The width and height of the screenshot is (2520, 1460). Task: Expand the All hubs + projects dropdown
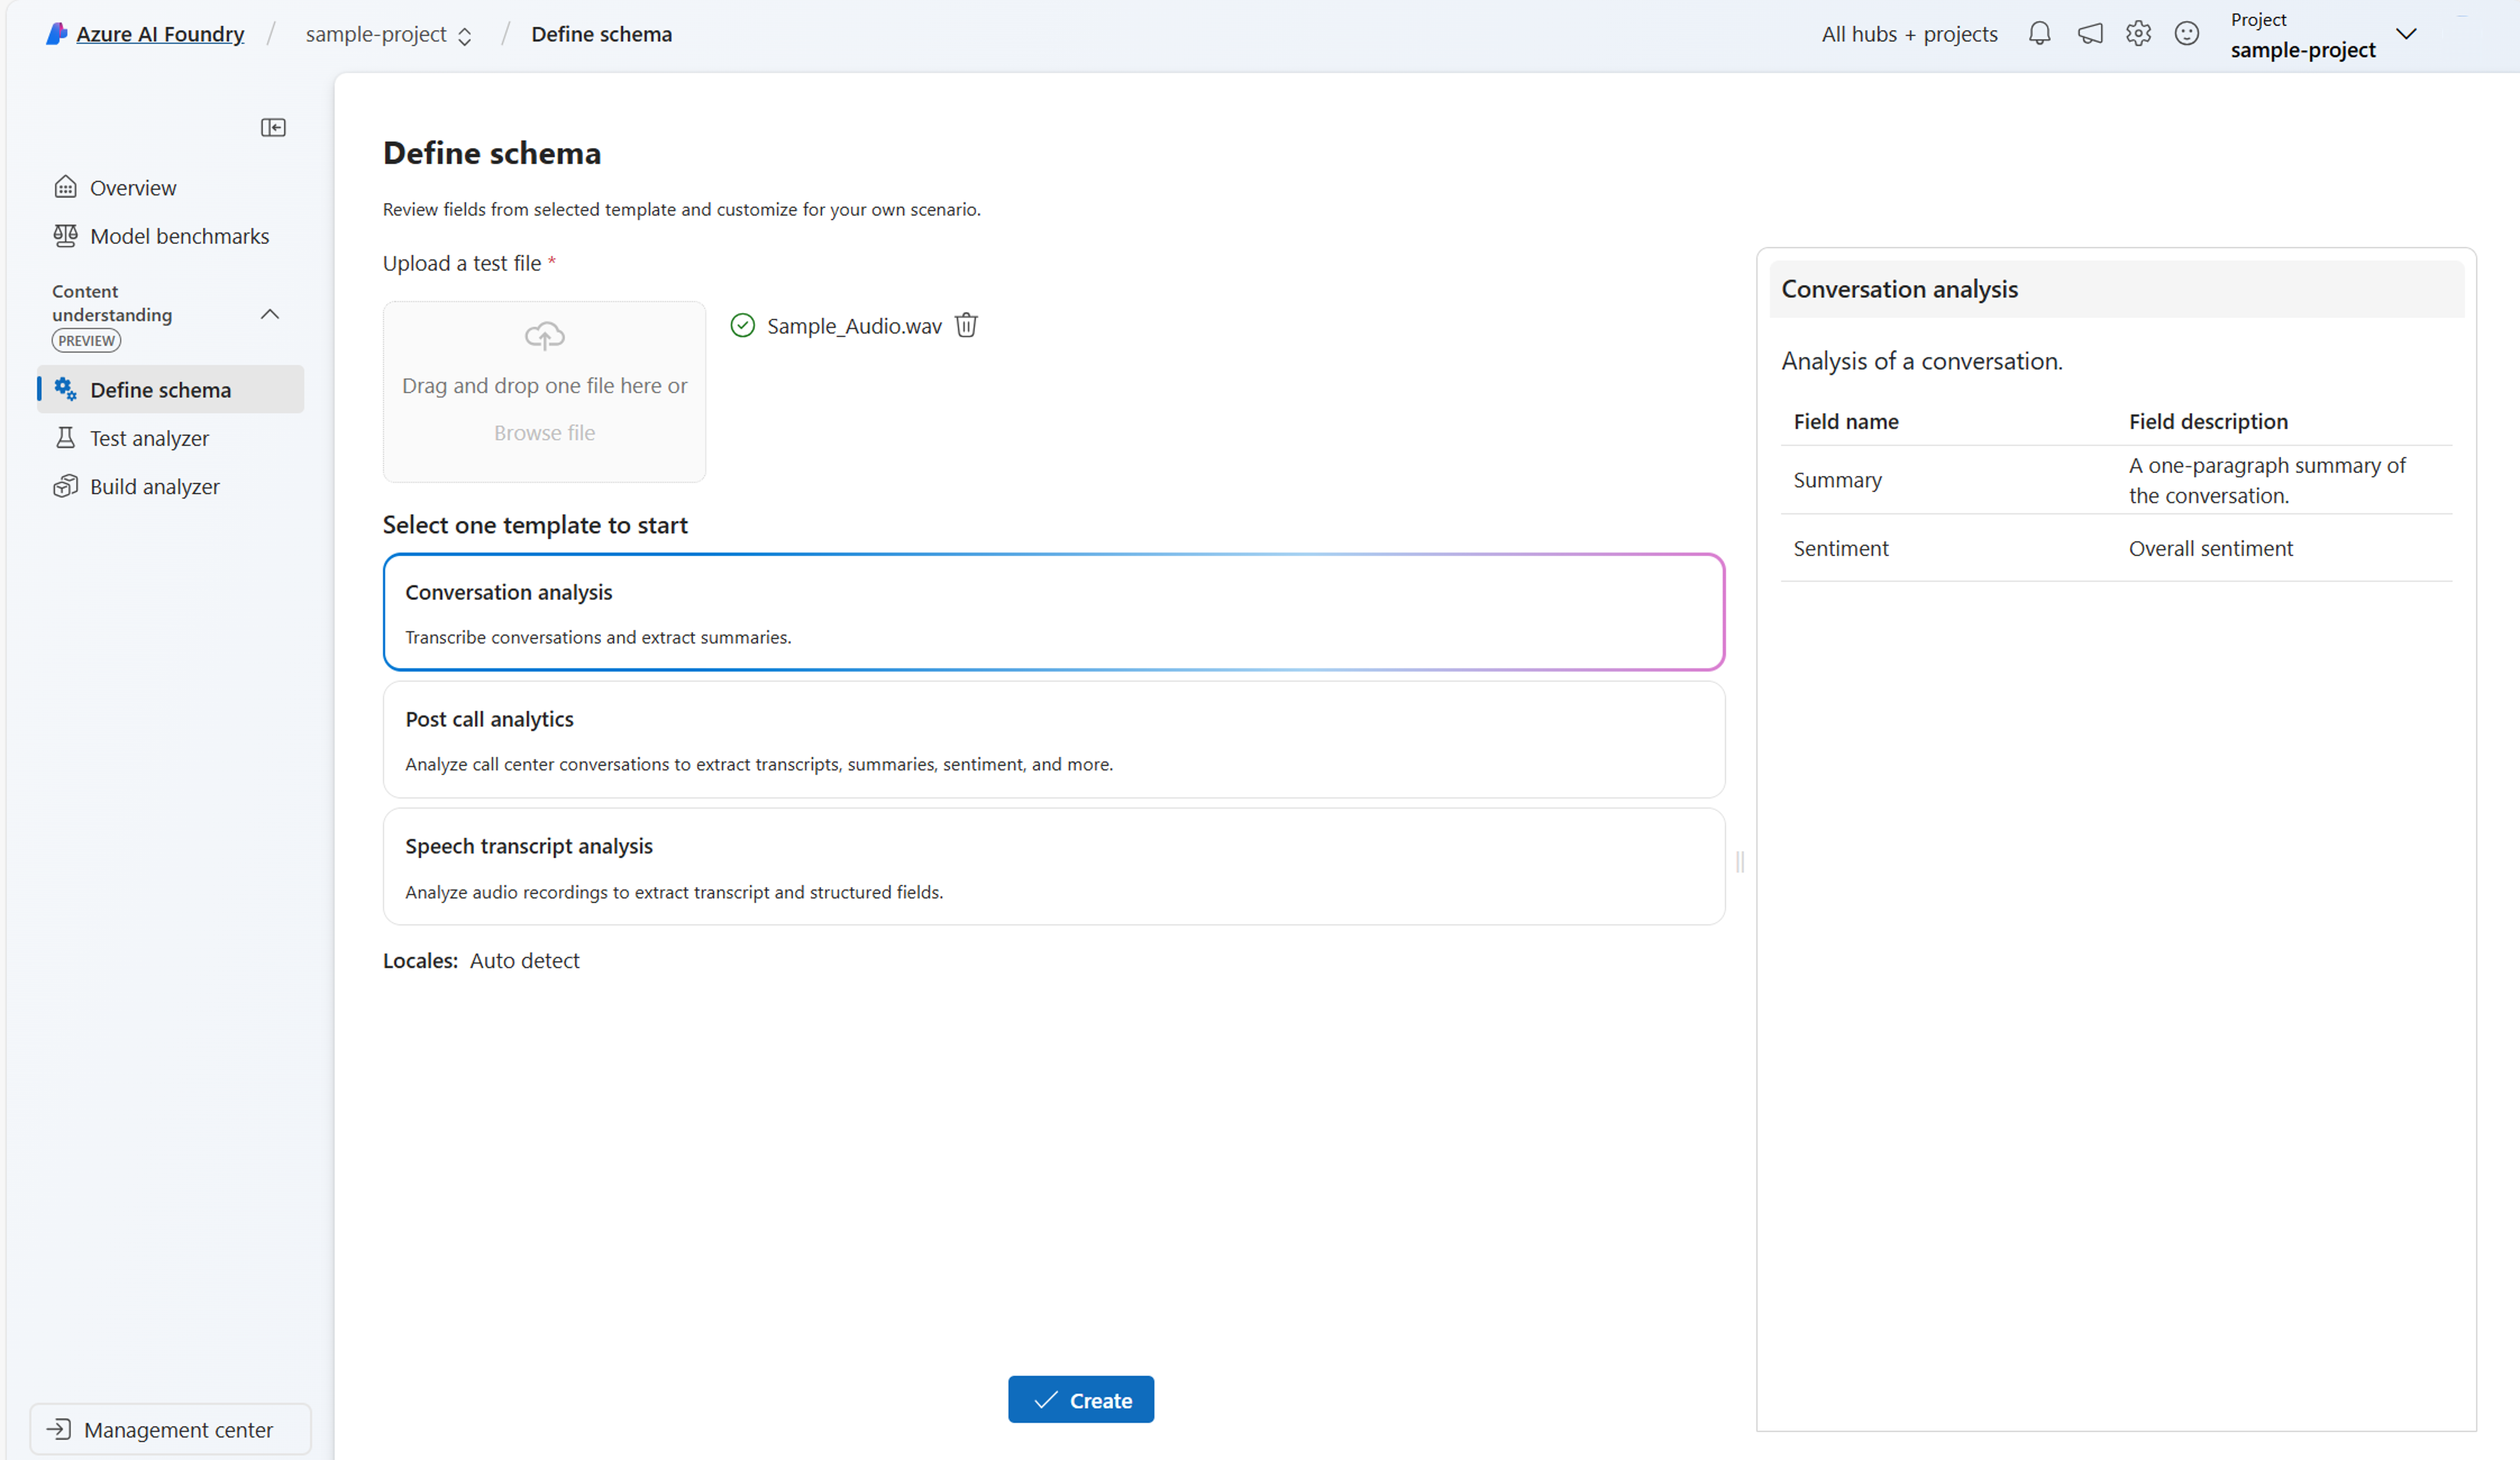(1908, 33)
